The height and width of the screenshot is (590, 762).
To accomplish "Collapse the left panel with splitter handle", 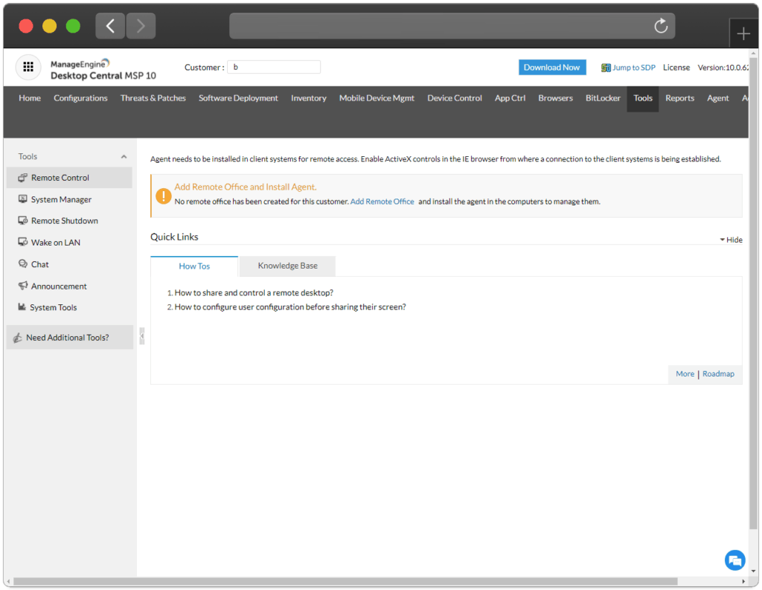I will [142, 336].
